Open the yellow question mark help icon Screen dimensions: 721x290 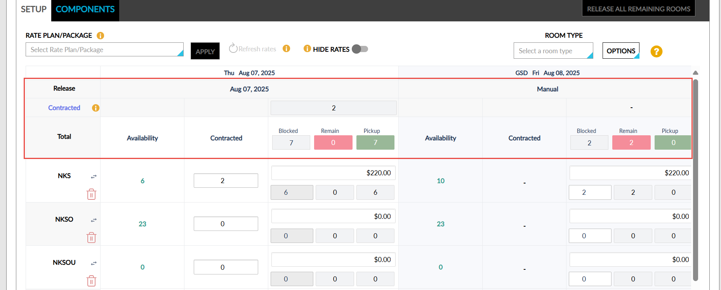[657, 51]
